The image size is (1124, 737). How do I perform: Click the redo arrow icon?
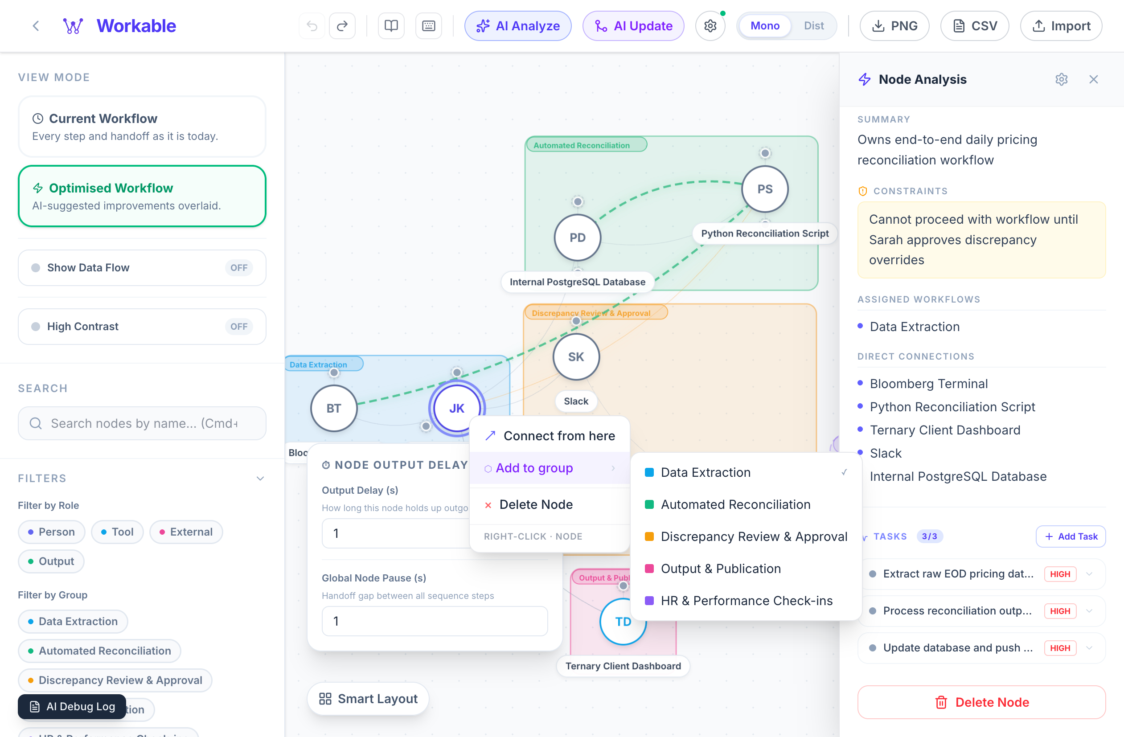(342, 26)
